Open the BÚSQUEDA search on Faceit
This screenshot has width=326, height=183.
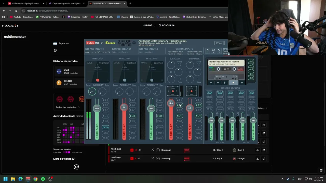tap(167, 25)
